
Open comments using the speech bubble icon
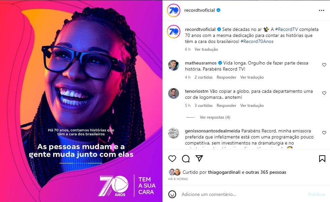[x=186, y=159]
